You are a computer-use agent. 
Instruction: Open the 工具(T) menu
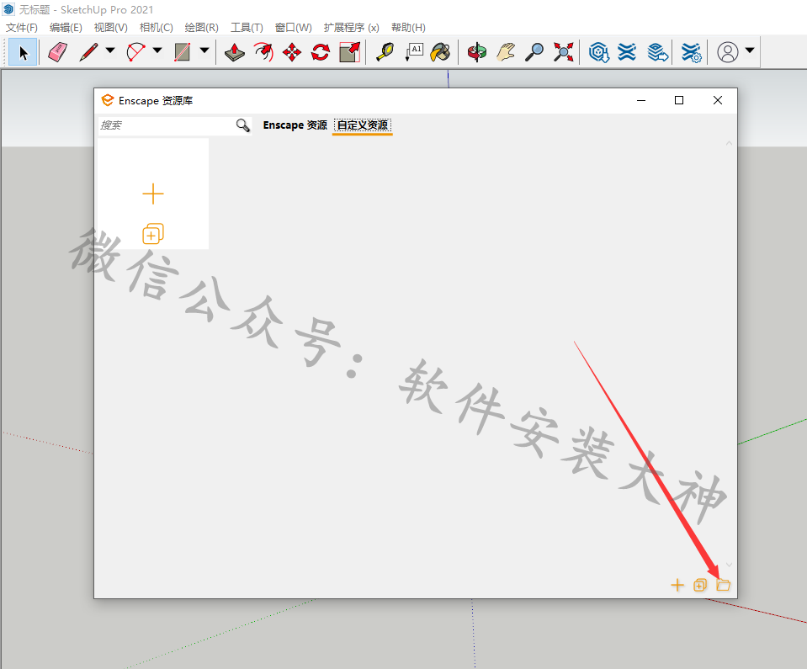click(247, 27)
